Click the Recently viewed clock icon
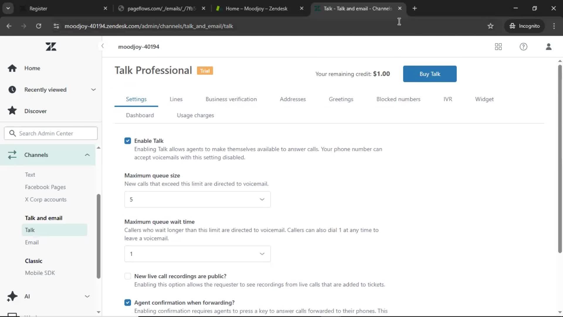Viewport: 563px width, 317px height. tap(12, 90)
